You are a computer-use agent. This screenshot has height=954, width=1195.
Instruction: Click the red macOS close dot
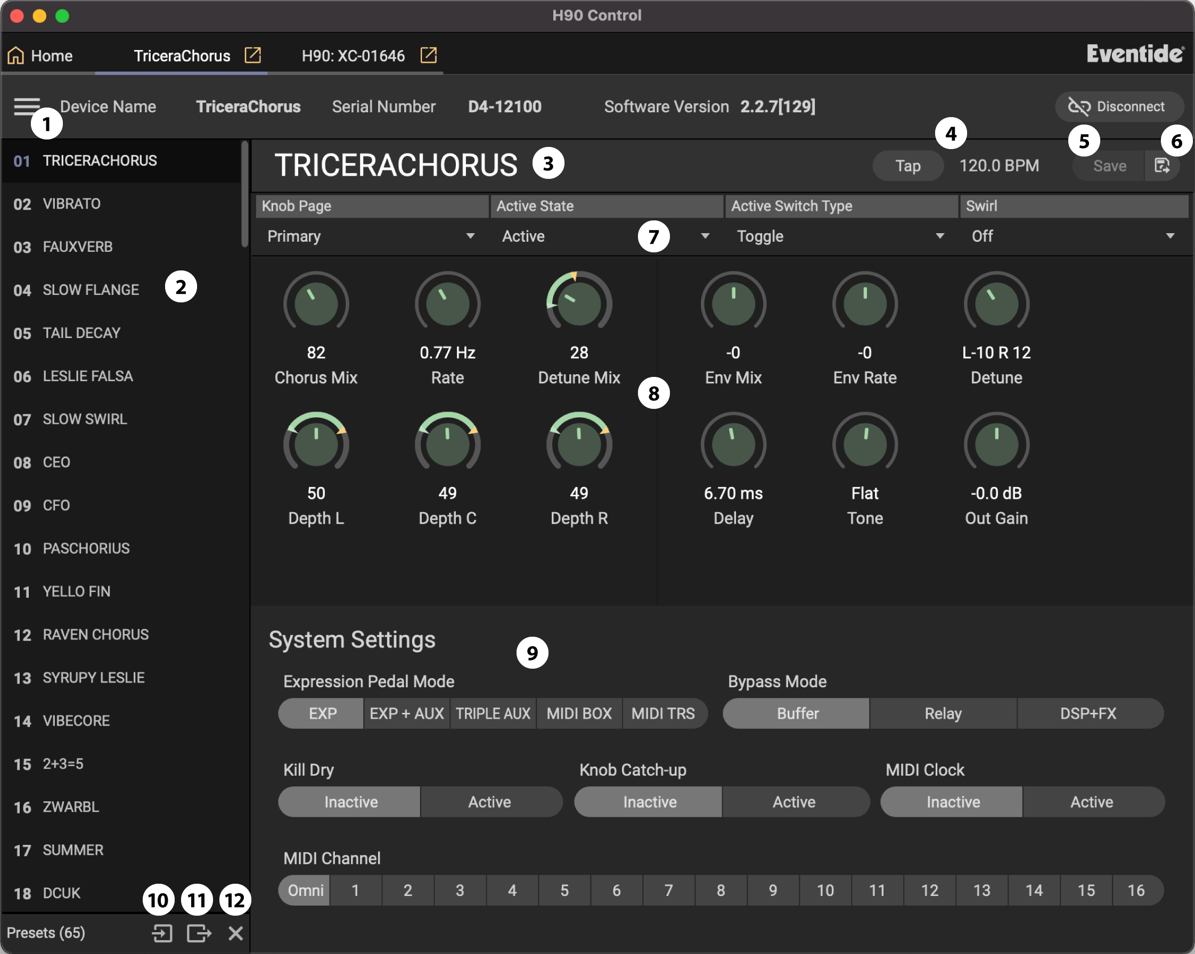click(17, 15)
